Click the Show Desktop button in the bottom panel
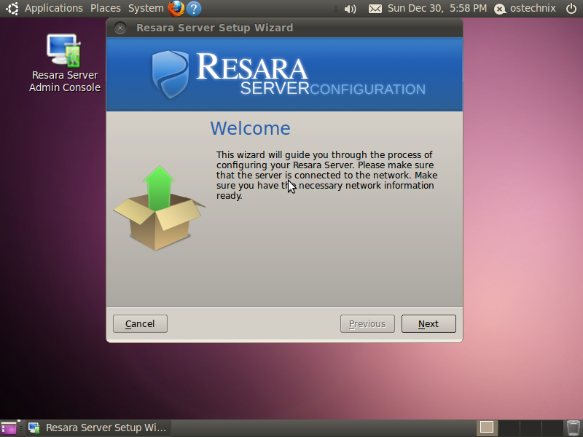This screenshot has width=583, height=437. click(9, 428)
